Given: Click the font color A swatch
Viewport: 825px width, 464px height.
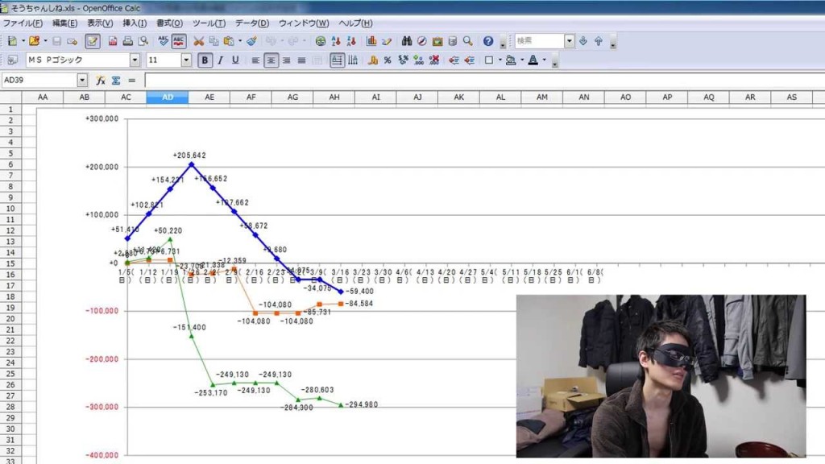Looking at the screenshot, I should click(533, 60).
